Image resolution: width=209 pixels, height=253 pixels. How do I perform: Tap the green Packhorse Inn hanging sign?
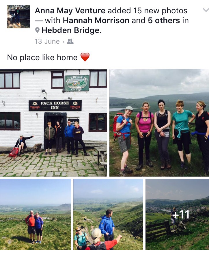pos(77,83)
